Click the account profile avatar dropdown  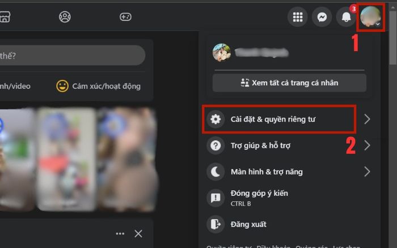[x=370, y=17]
